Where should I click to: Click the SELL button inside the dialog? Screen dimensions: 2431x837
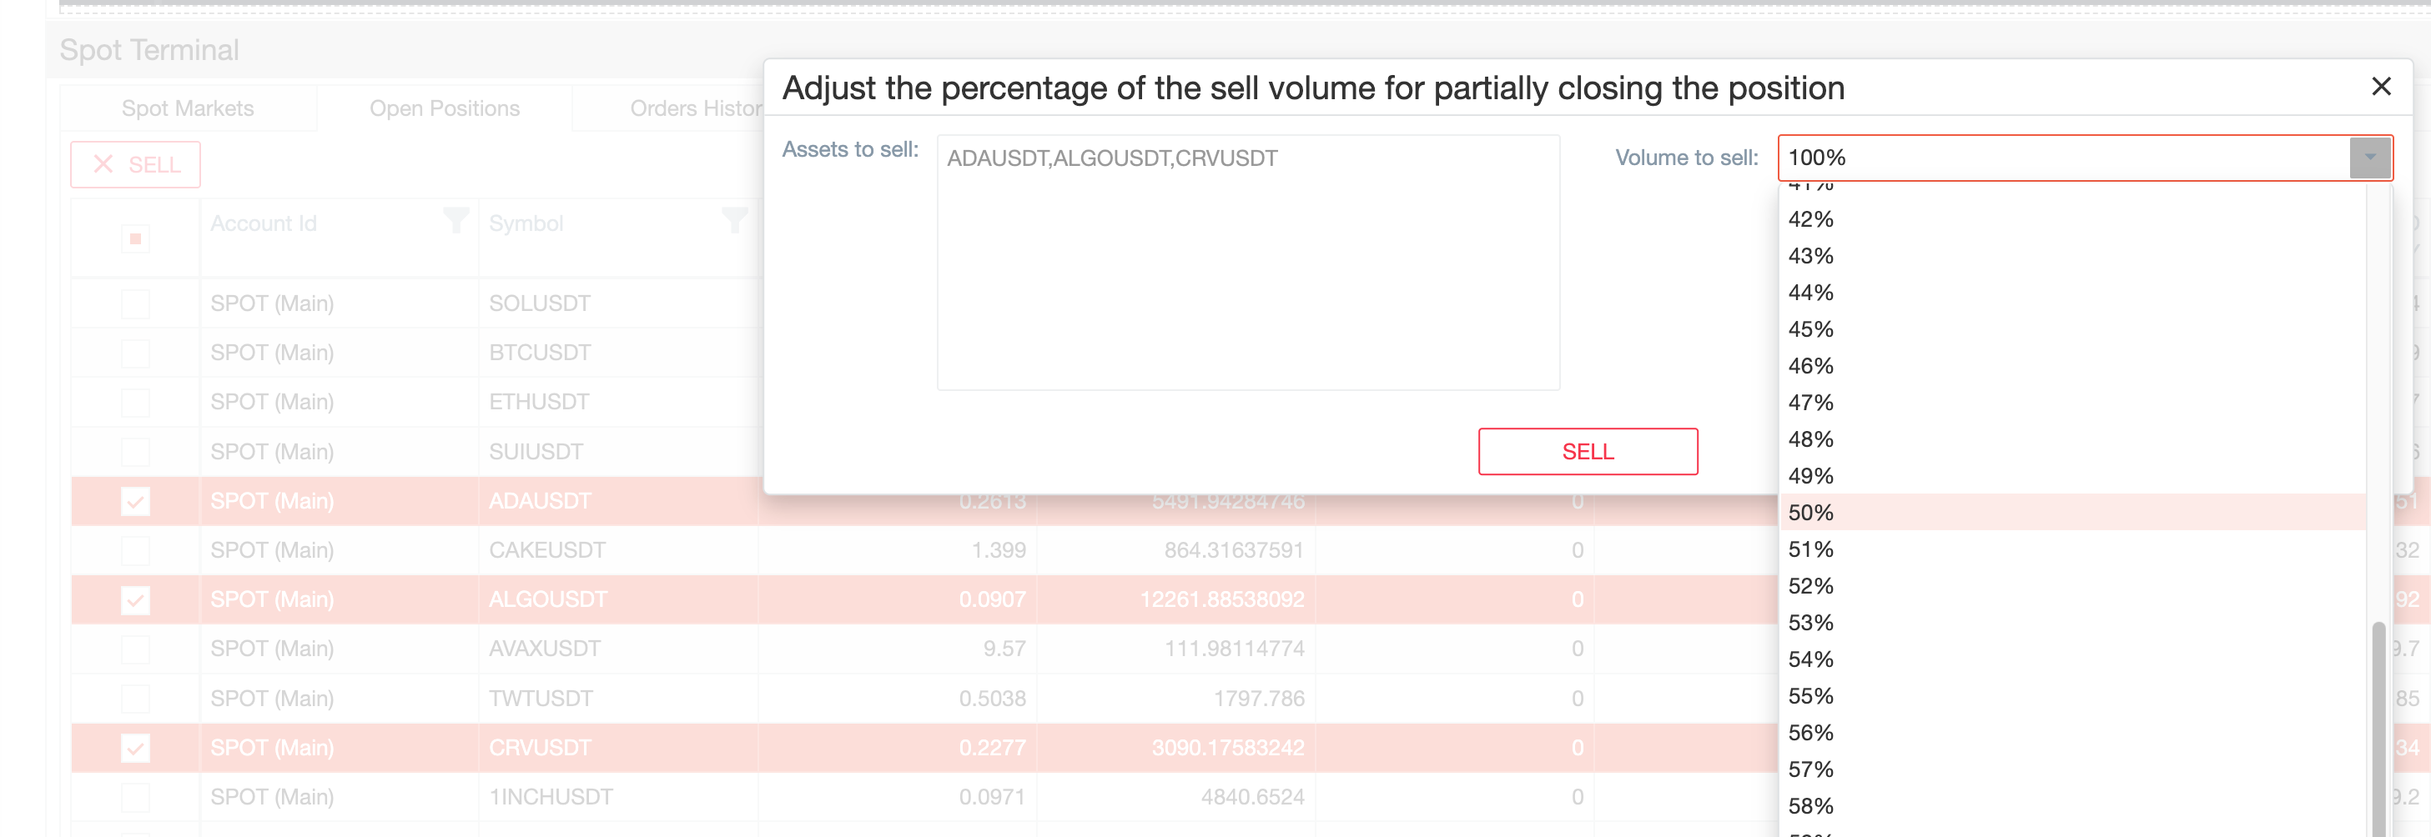click(1587, 450)
